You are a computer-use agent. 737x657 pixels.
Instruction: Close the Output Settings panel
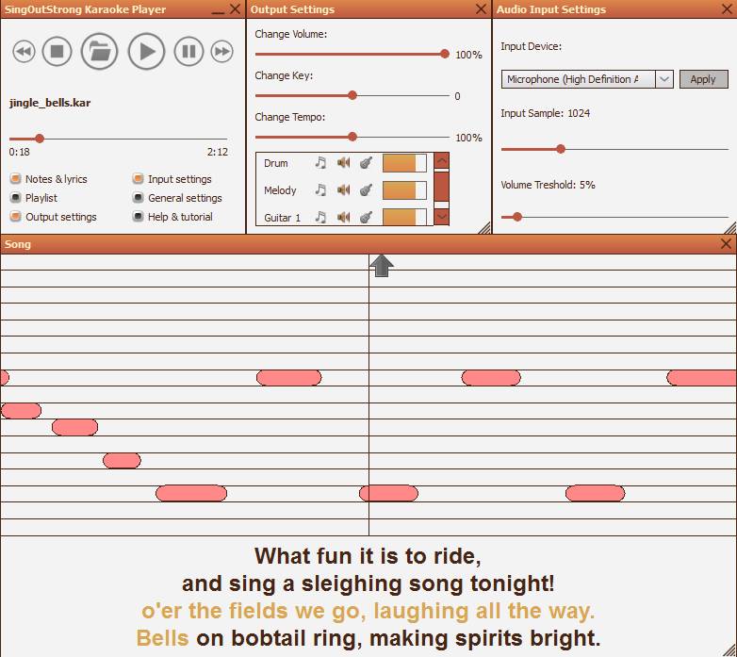coord(481,8)
